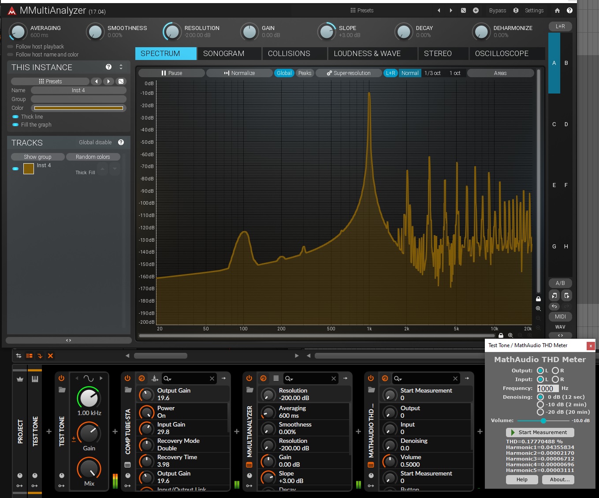Screen dimensions: 599x498
Task: Toggle power of Comp Tube-STA device
Action: (127, 378)
